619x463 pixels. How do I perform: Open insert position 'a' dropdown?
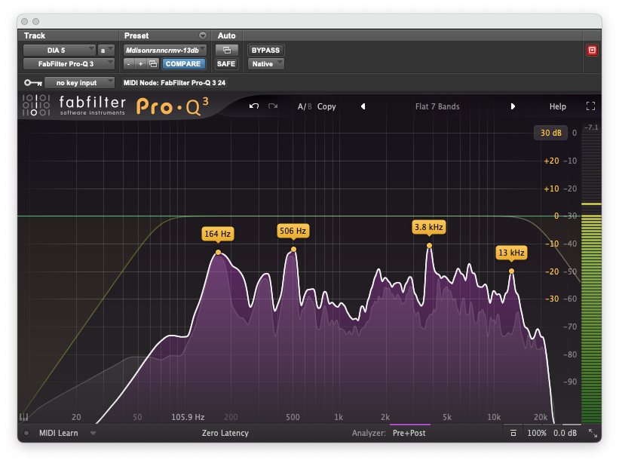tap(106, 50)
